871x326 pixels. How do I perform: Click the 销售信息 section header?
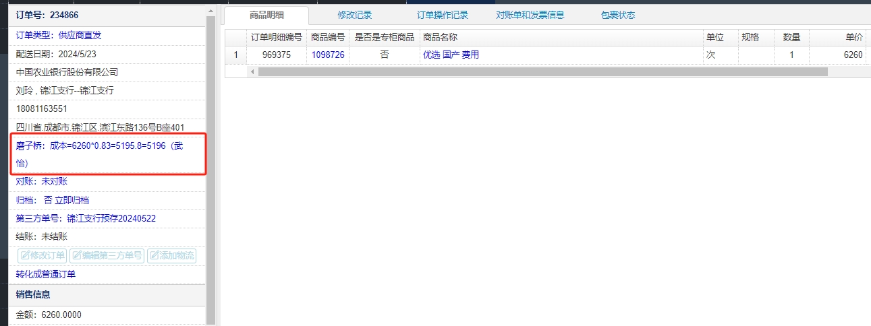point(108,294)
